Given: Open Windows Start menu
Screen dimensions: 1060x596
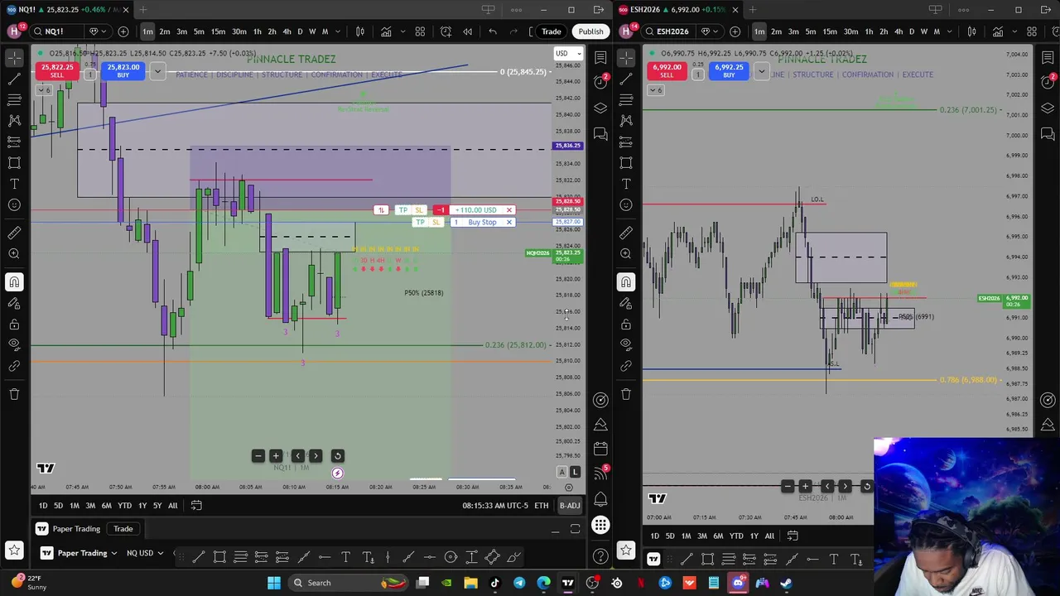Looking at the screenshot, I should pos(273,583).
